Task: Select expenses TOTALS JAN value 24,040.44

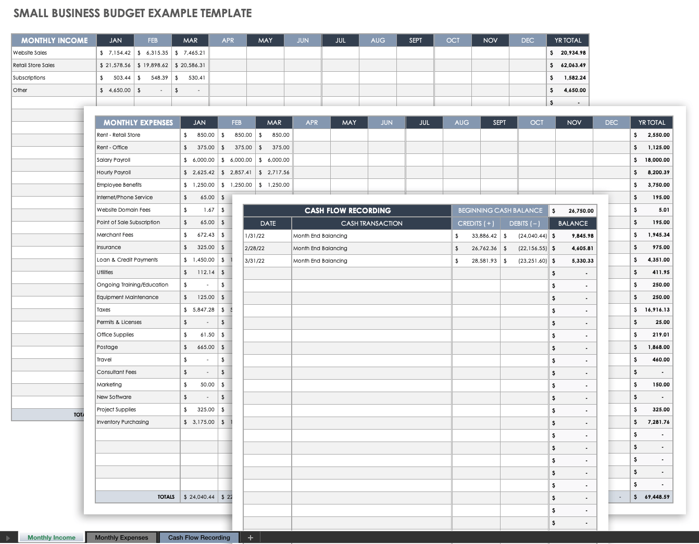Action: 199,497
